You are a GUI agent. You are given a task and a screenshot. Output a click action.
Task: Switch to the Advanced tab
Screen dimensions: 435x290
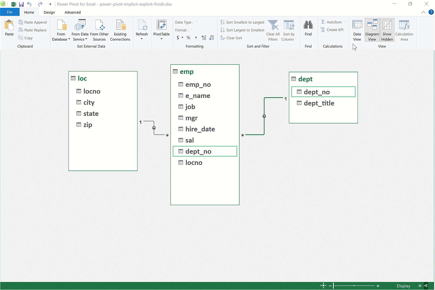click(73, 12)
